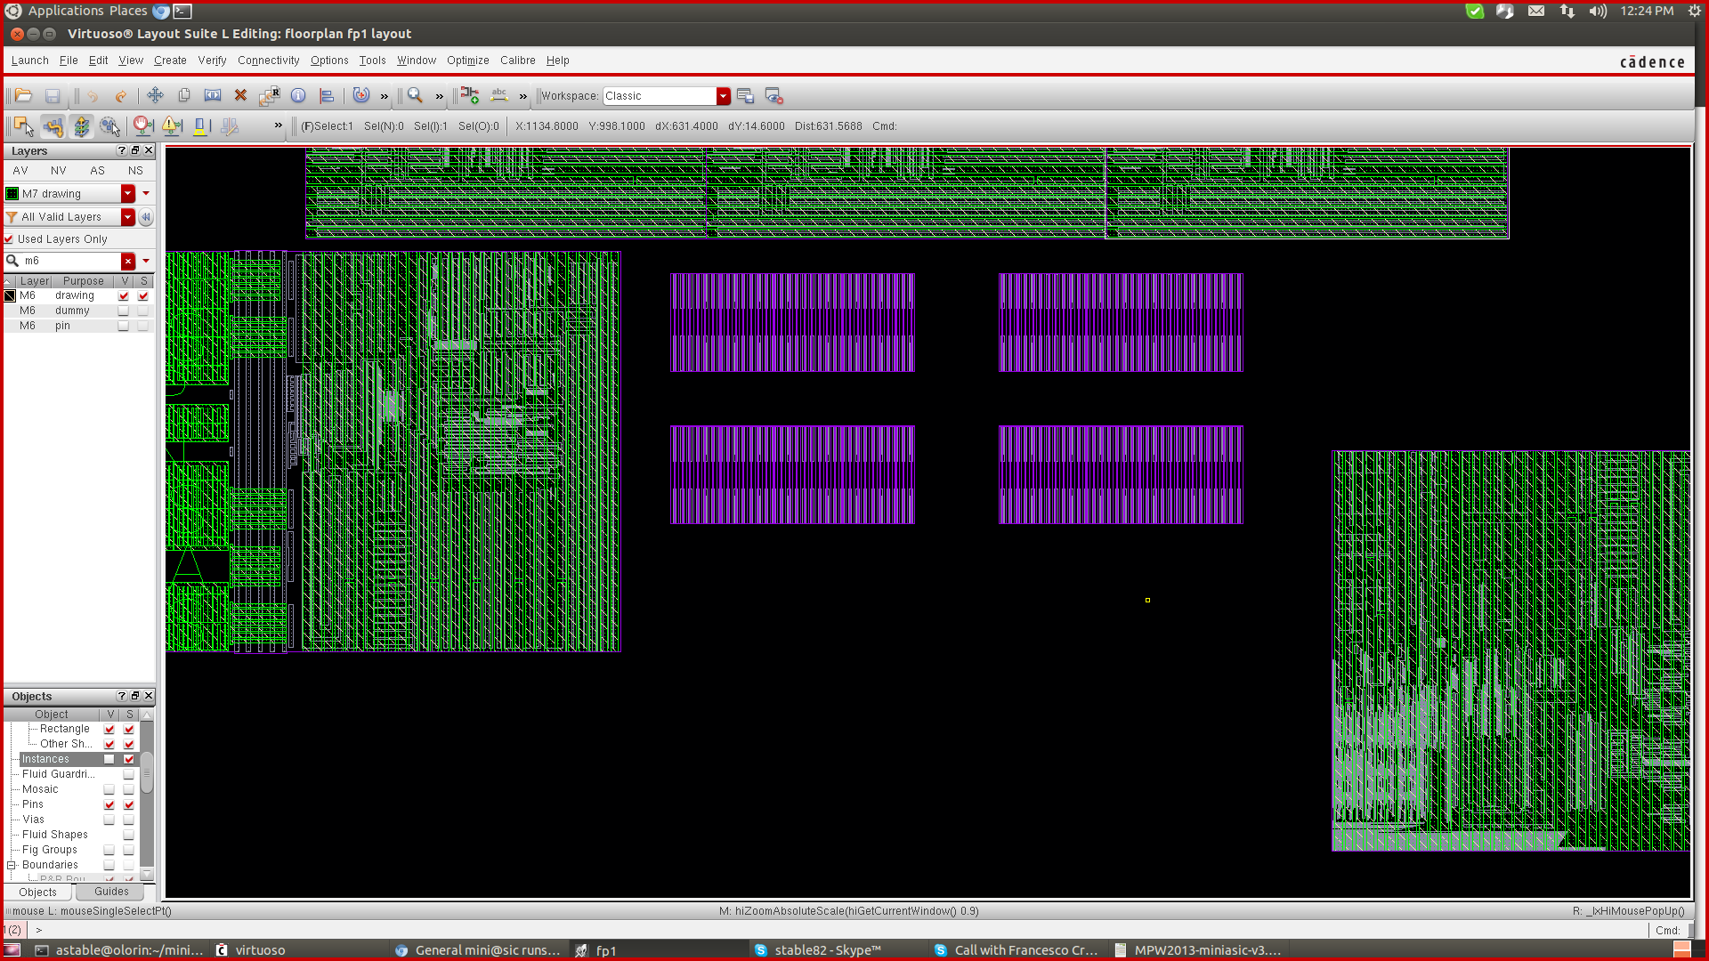Click the Save floppy disk icon
Image resolution: width=1709 pixels, height=961 pixels.
[53, 95]
